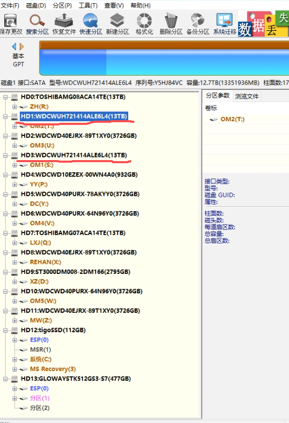Collapse the HD0 TOSHIBA MG08ACA14TE node
Image resolution: width=289 pixels, height=423 pixels.
pos(5,97)
